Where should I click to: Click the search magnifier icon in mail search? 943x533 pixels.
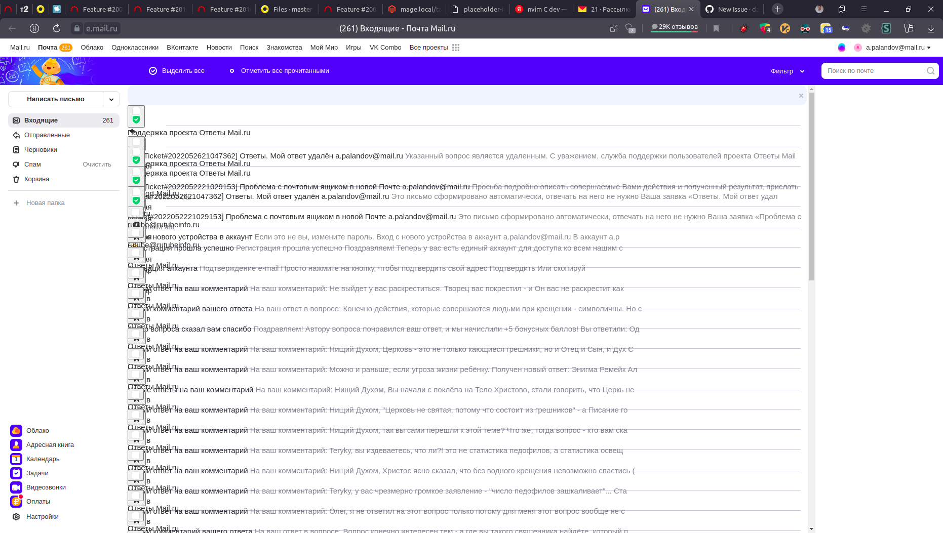[x=931, y=71]
